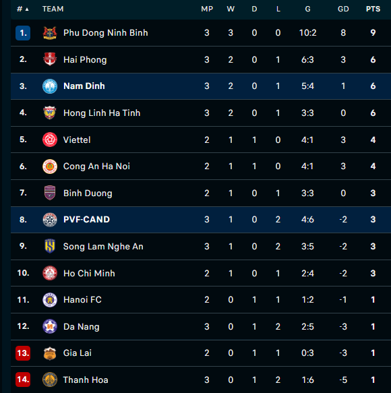This screenshot has height=393, width=391.
Task: Sort table by the # rank arrow
Action: [x=23, y=9]
